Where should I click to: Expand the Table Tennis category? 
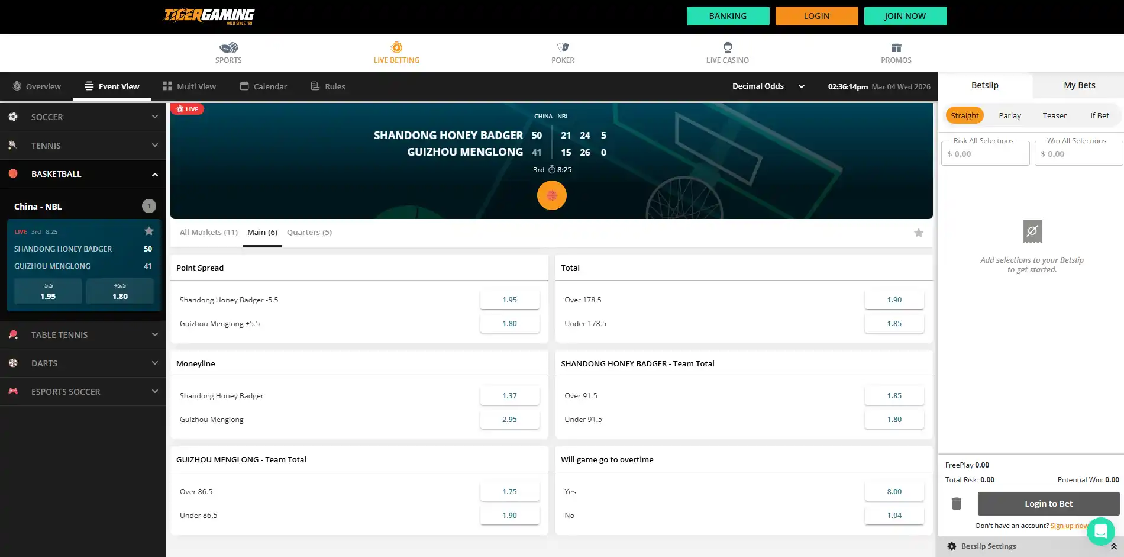pos(155,334)
